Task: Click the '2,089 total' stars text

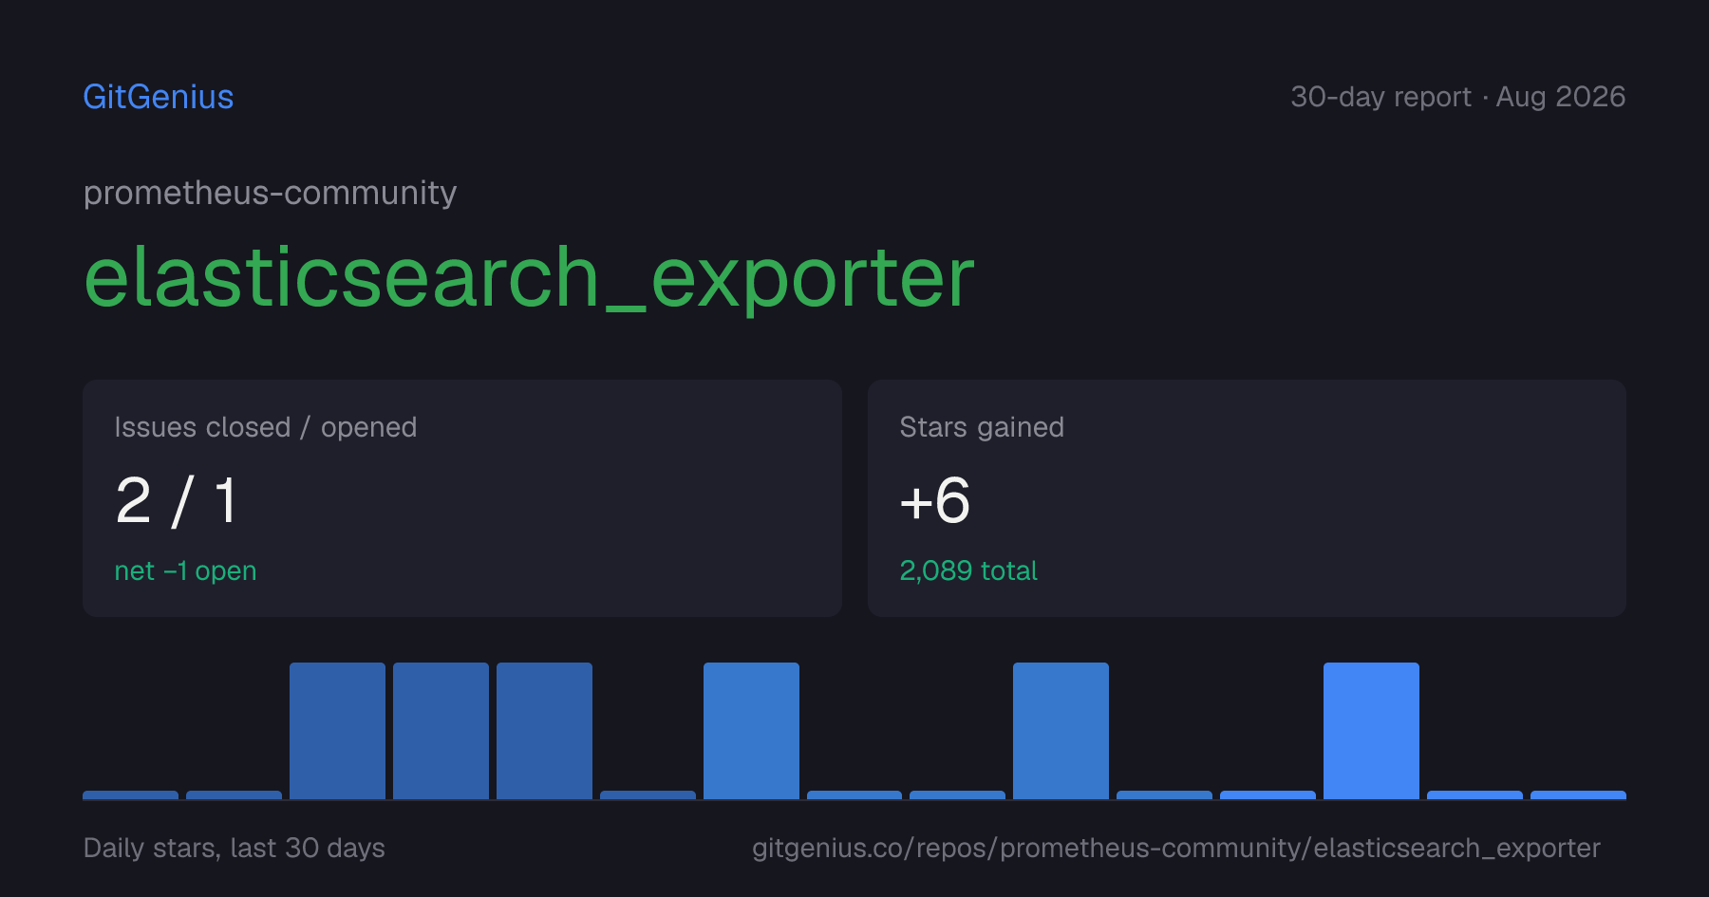Action: click(968, 570)
